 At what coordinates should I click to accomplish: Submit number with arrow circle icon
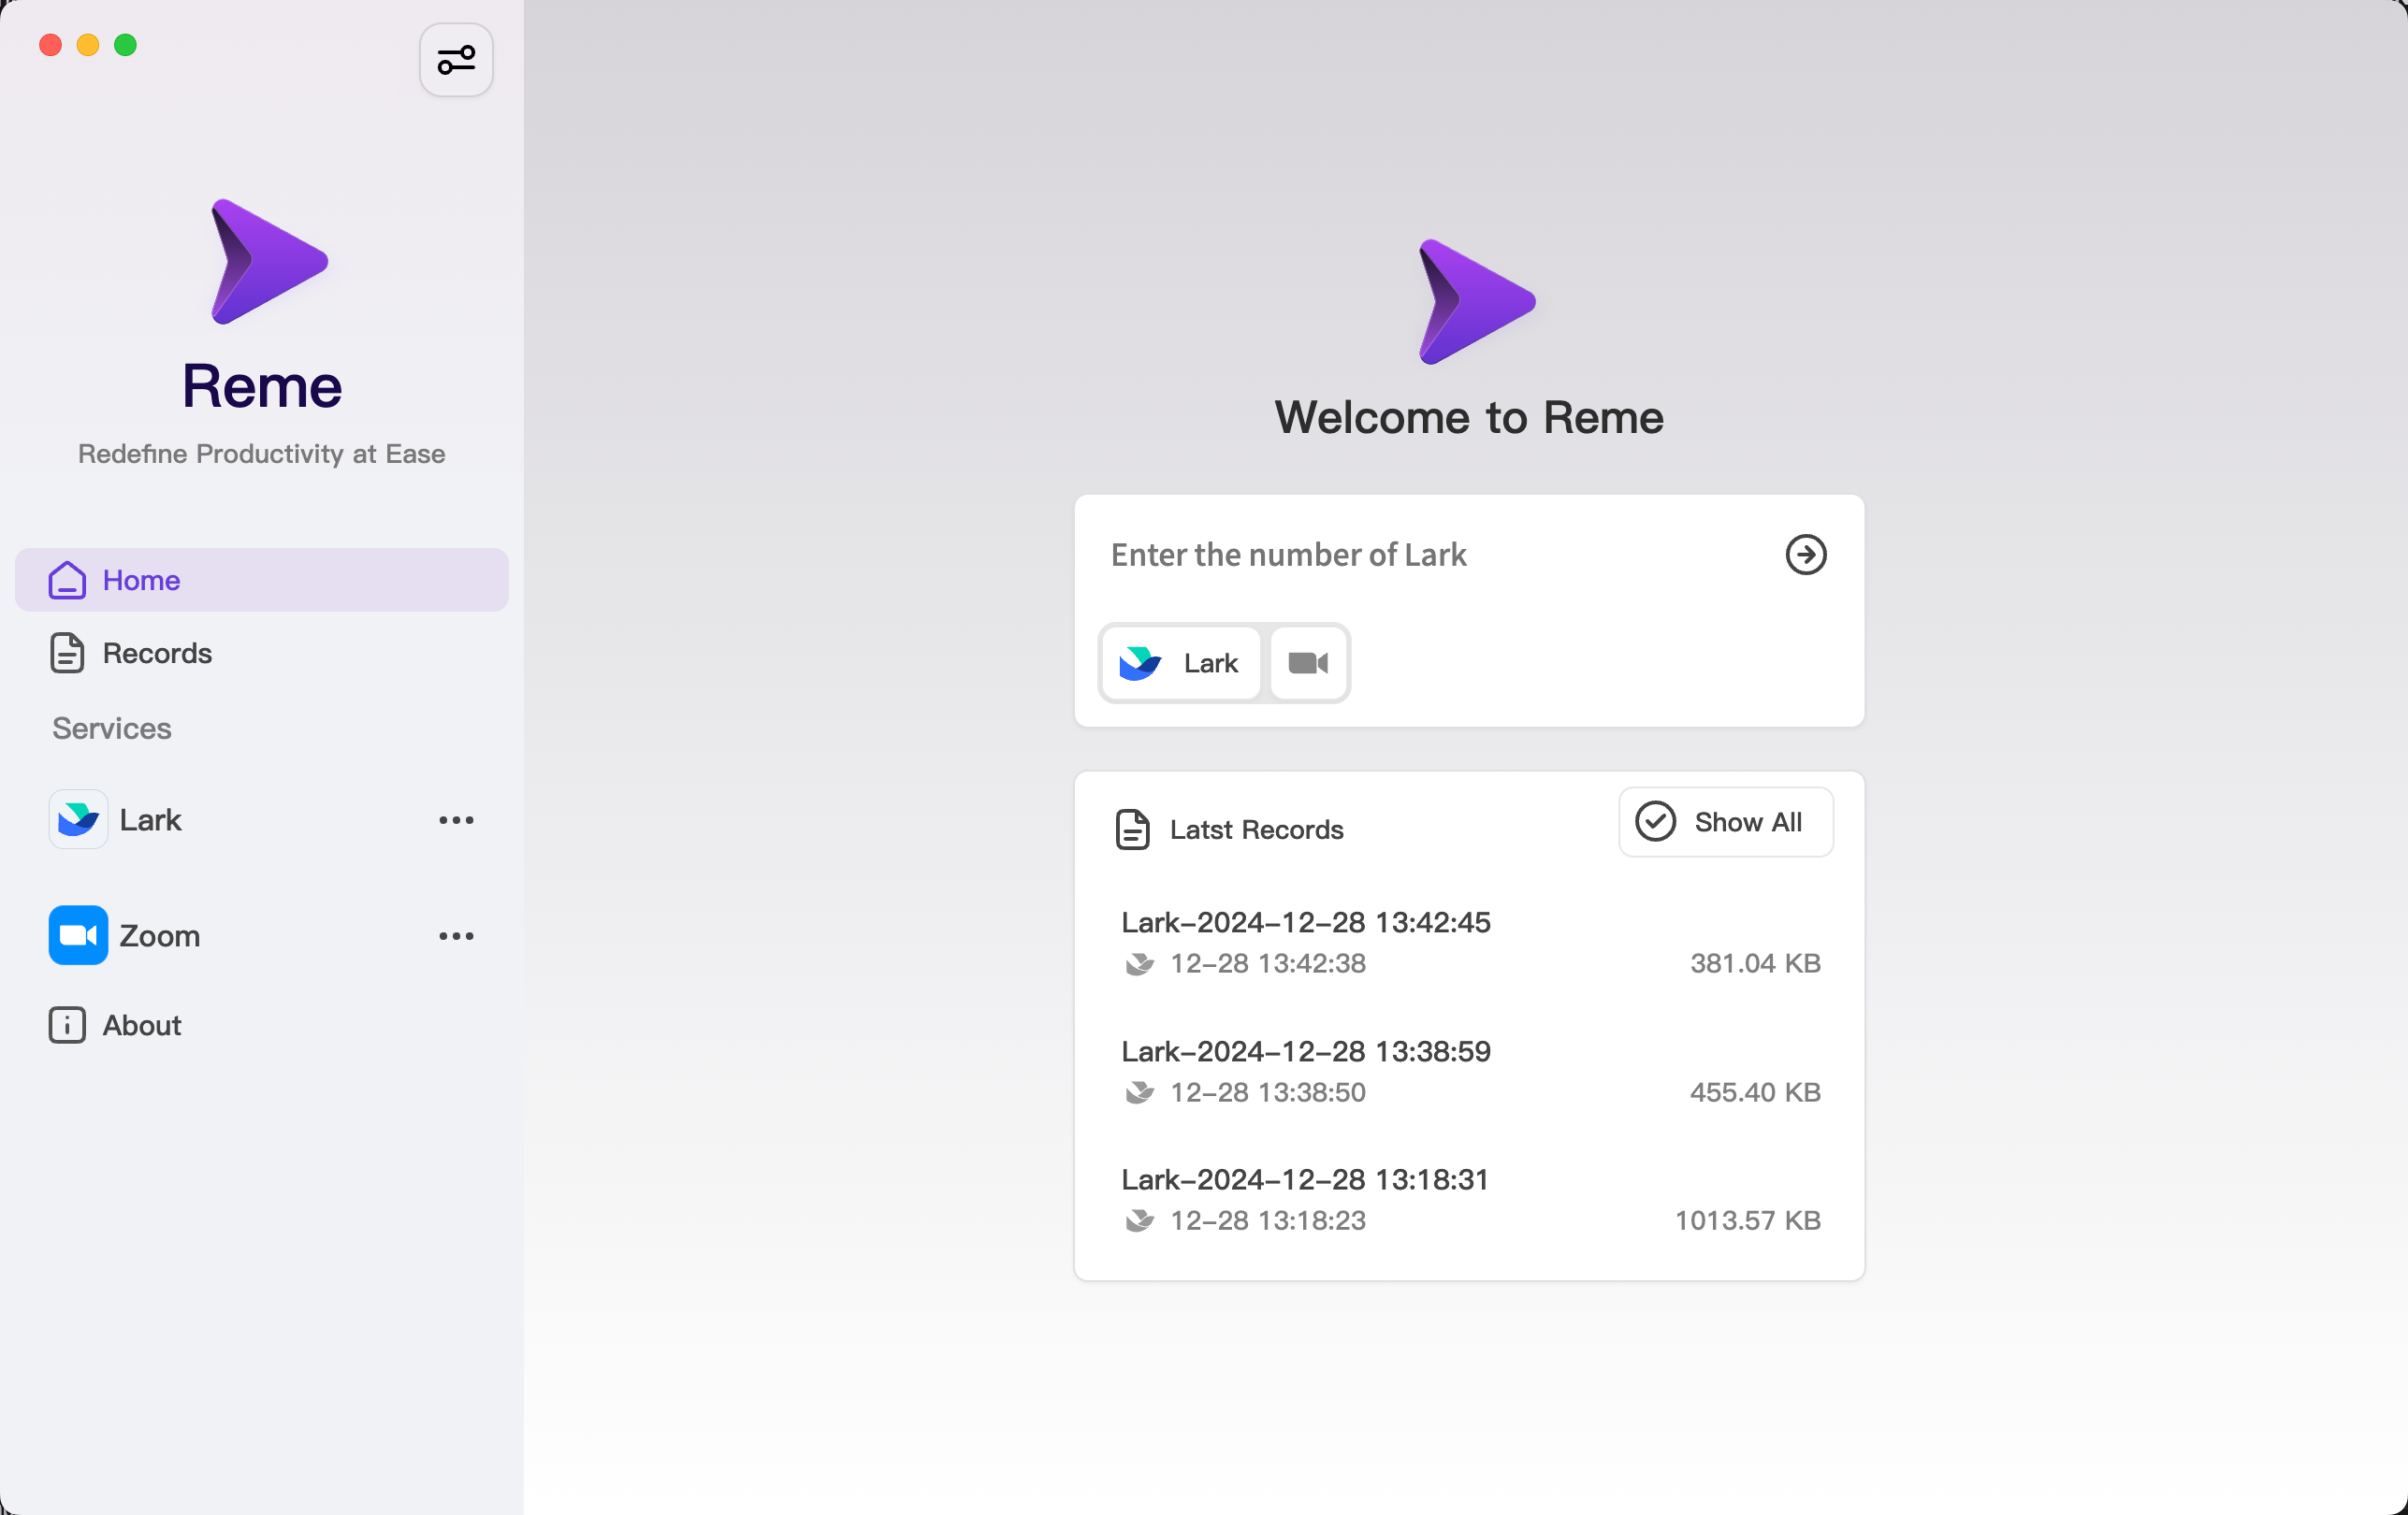point(1805,555)
